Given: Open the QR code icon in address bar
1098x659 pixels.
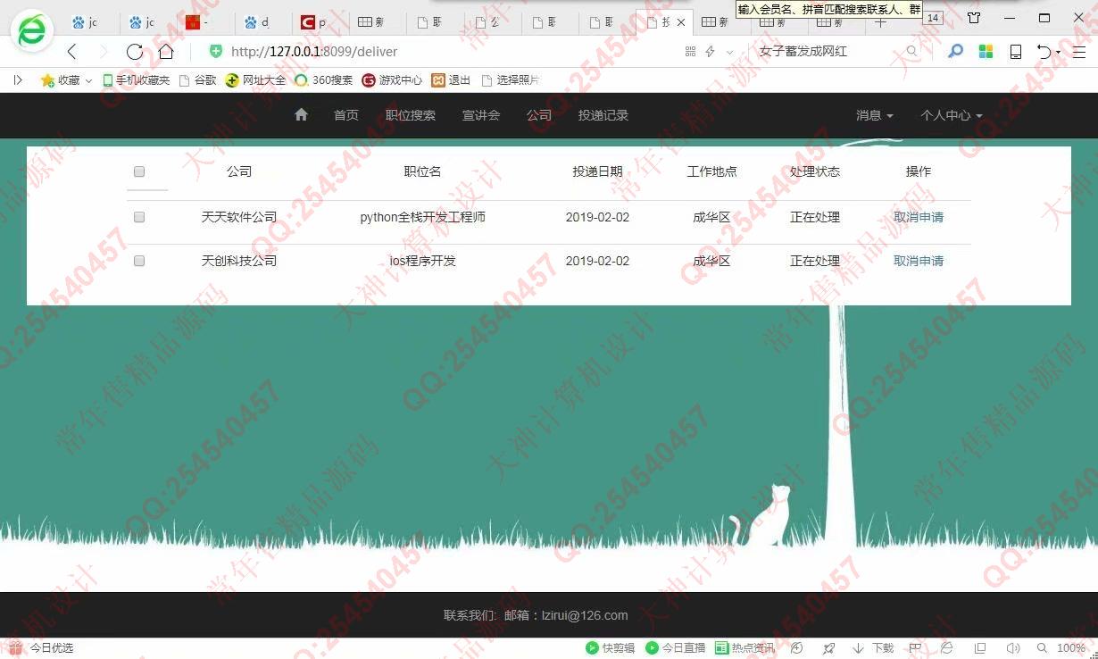Looking at the screenshot, I should [690, 52].
